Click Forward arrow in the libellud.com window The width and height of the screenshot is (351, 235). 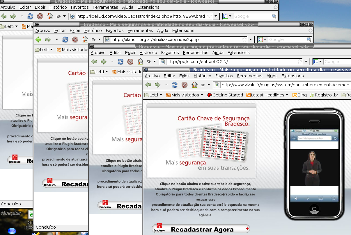[13, 16]
